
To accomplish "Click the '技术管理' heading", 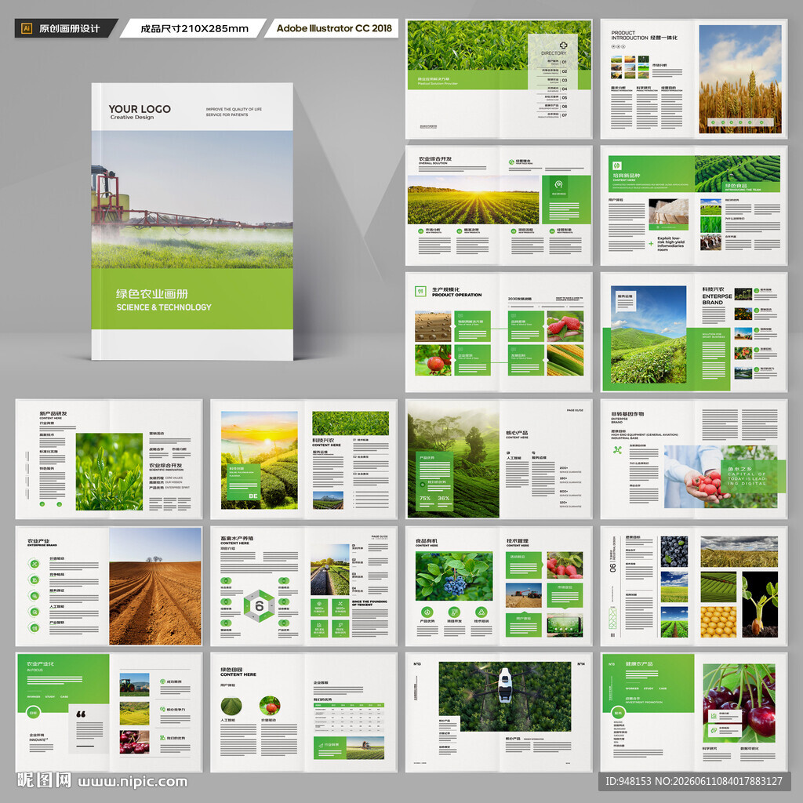I will (x=518, y=541).
